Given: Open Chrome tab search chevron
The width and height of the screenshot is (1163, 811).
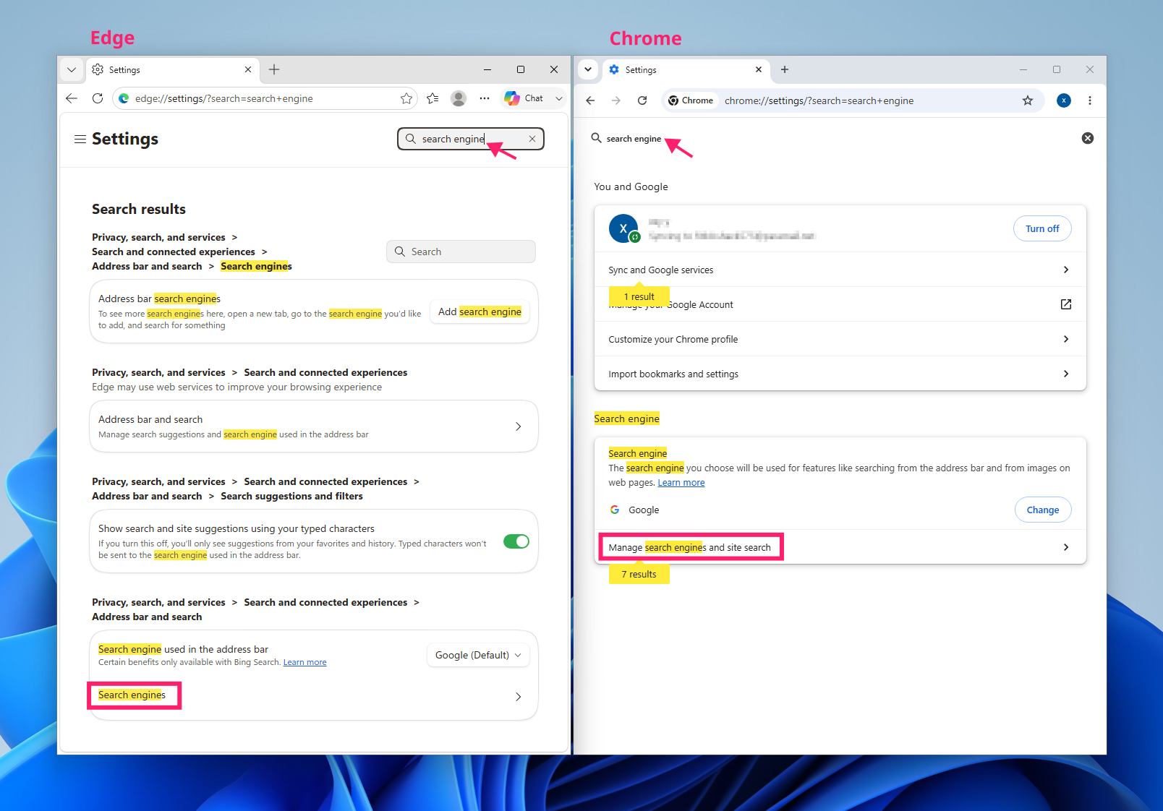Looking at the screenshot, I should pyautogui.click(x=588, y=69).
